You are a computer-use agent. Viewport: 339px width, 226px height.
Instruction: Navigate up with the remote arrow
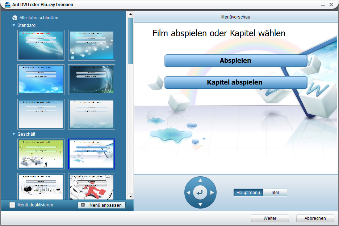pyautogui.click(x=200, y=181)
